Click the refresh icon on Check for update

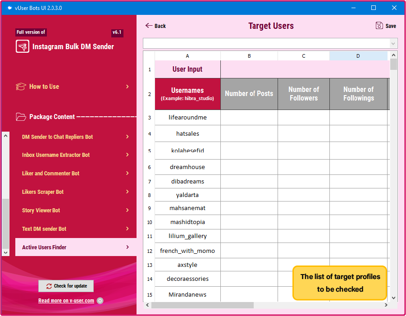pos(49,286)
